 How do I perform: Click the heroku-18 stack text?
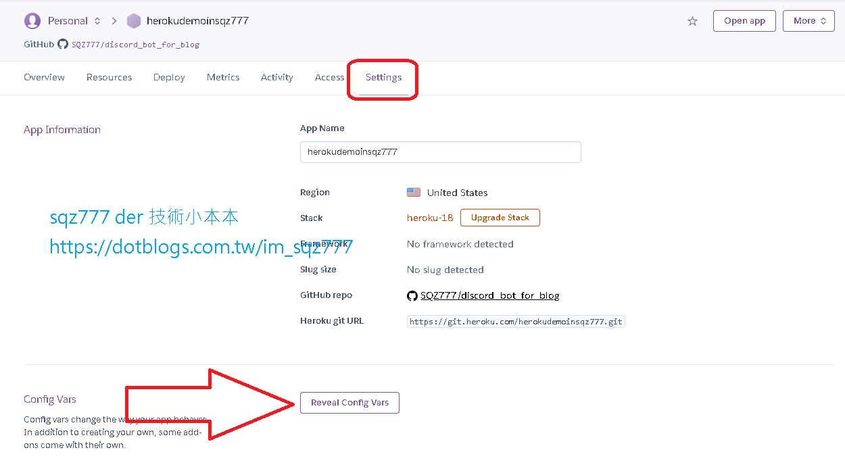click(x=430, y=218)
